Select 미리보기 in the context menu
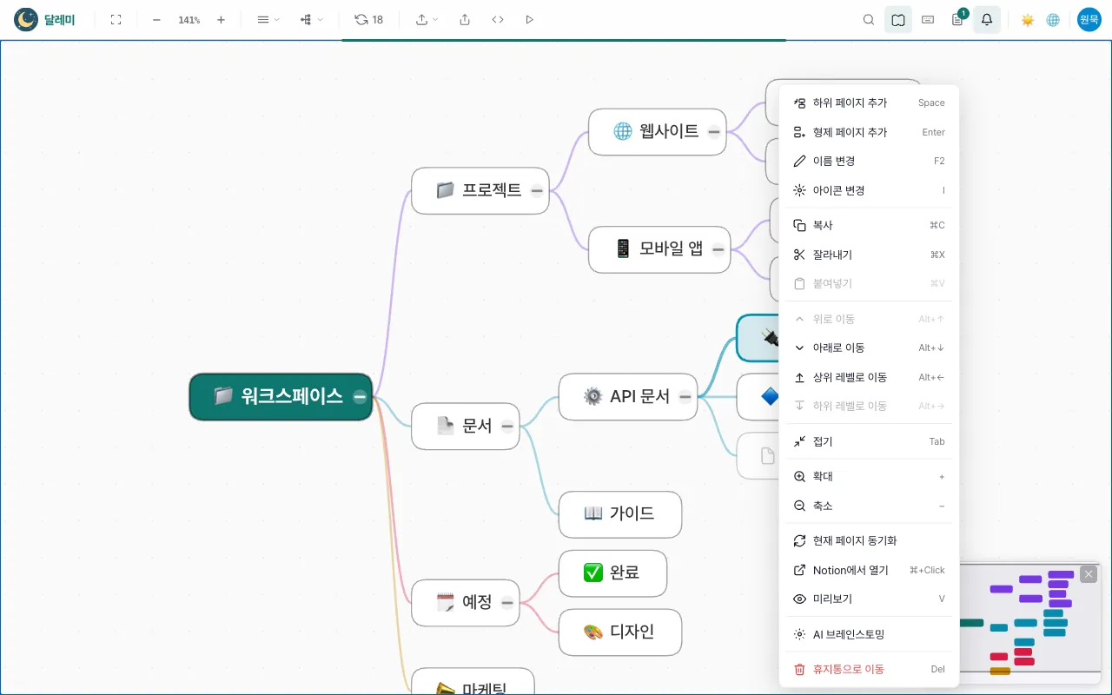Image resolution: width=1112 pixels, height=695 pixels. click(869, 599)
